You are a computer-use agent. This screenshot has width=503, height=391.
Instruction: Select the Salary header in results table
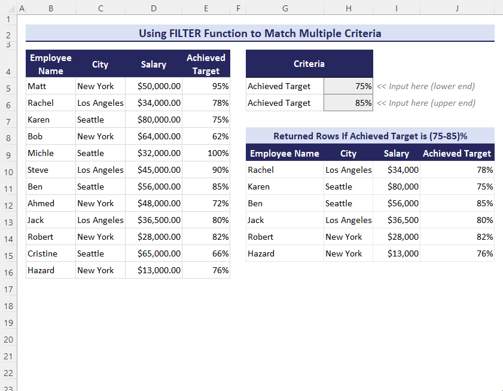pyautogui.click(x=396, y=153)
